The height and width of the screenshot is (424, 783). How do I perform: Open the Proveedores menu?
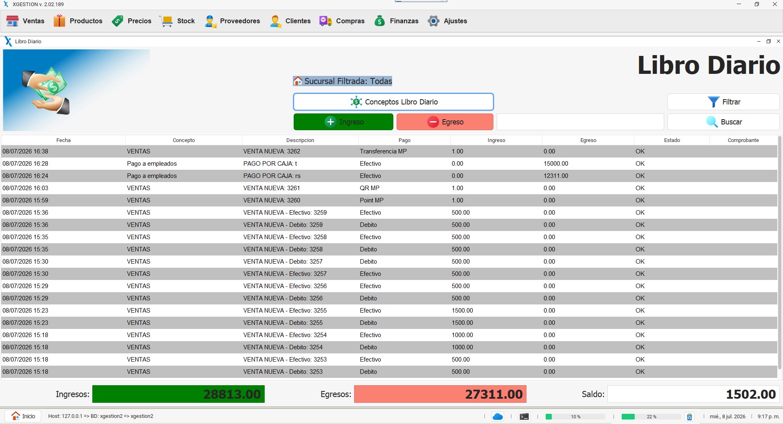232,21
